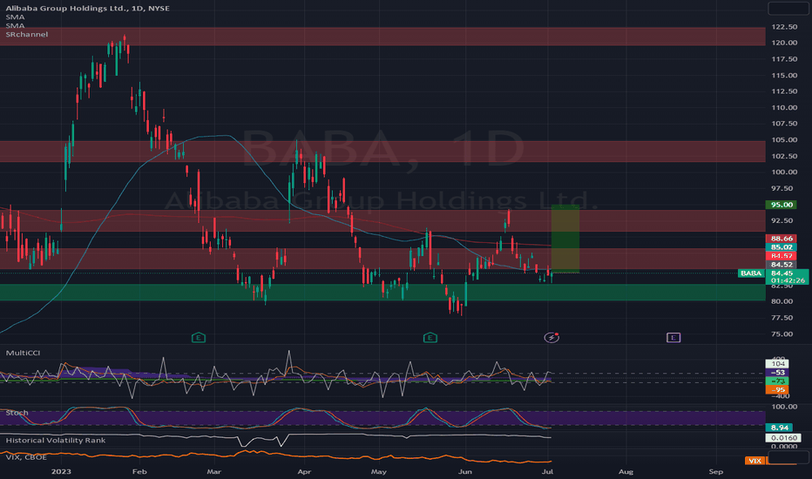Click the 2023 label on the time axis
This screenshot has height=479, width=812.
click(61, 471)
